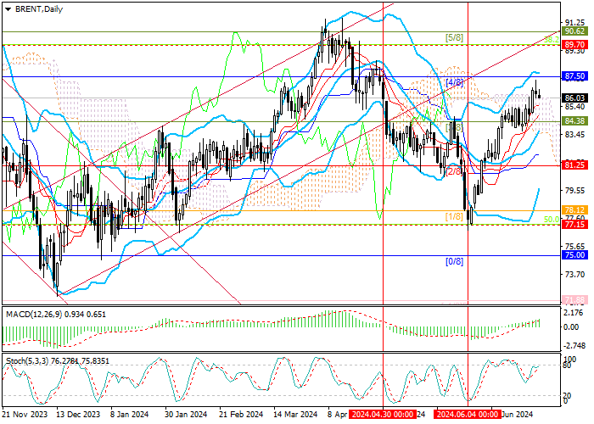Click the pink 71.88 price tag
594x424 pixels.
click(574, 300)
